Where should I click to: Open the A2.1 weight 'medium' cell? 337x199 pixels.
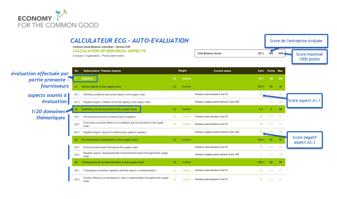coord(186,117)
